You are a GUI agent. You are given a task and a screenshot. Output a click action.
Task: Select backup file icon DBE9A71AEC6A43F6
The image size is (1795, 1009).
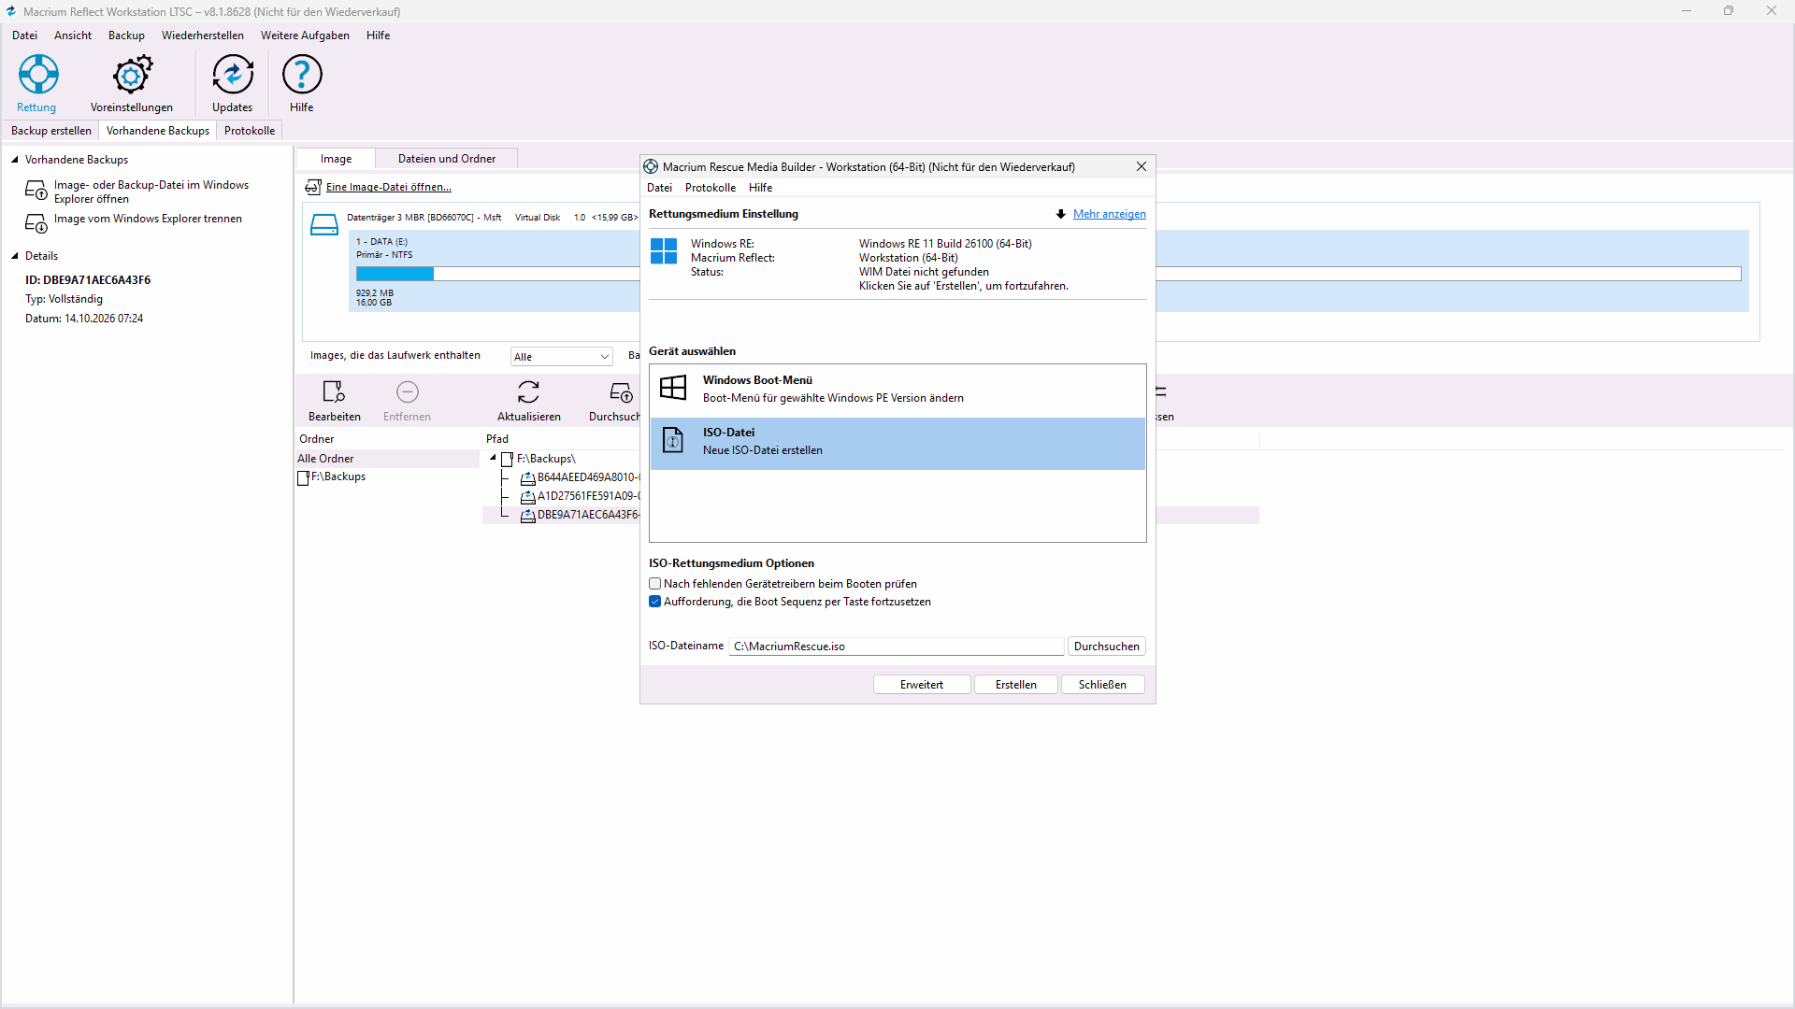[x=528, y=515]
